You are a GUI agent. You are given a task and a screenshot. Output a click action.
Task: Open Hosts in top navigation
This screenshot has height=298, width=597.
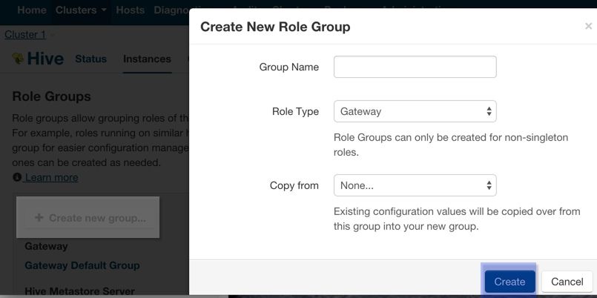click(131, 10)
